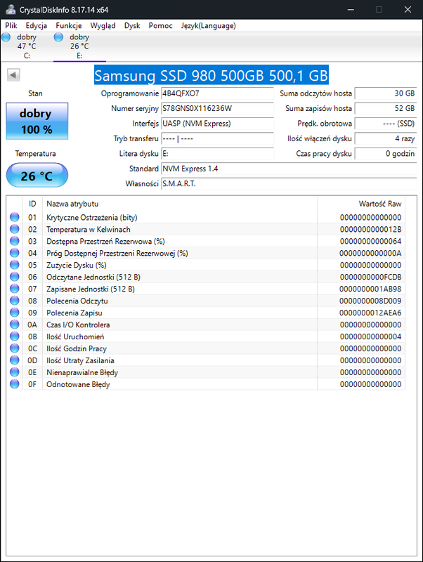
Task: Click the dobry 100 % health status button
Action: pos(37,121)
